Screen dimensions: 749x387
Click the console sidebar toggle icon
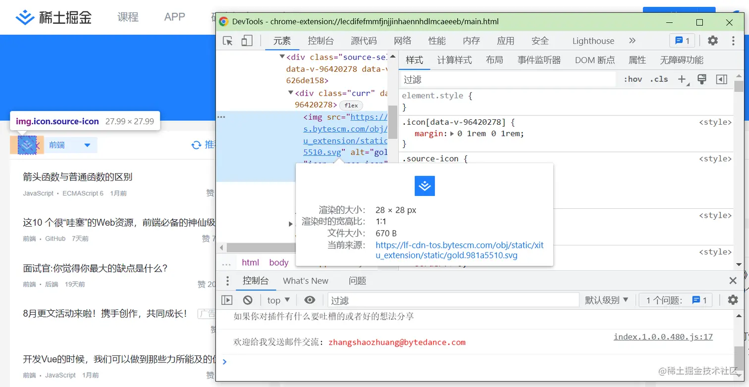(x=227, y=300)
